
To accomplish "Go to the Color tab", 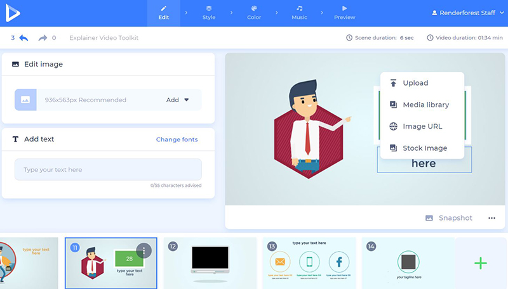I will (x=254, y=13).
